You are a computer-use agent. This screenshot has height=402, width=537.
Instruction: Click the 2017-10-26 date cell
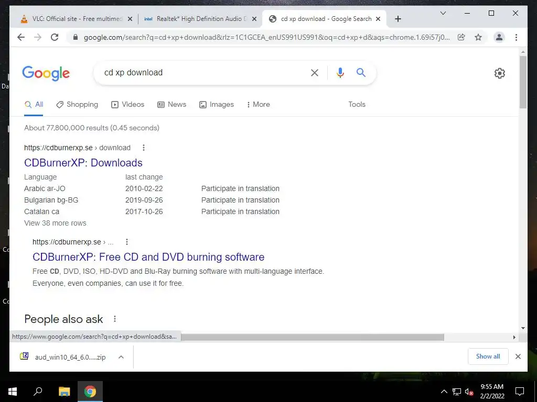[x=144, y=211]
